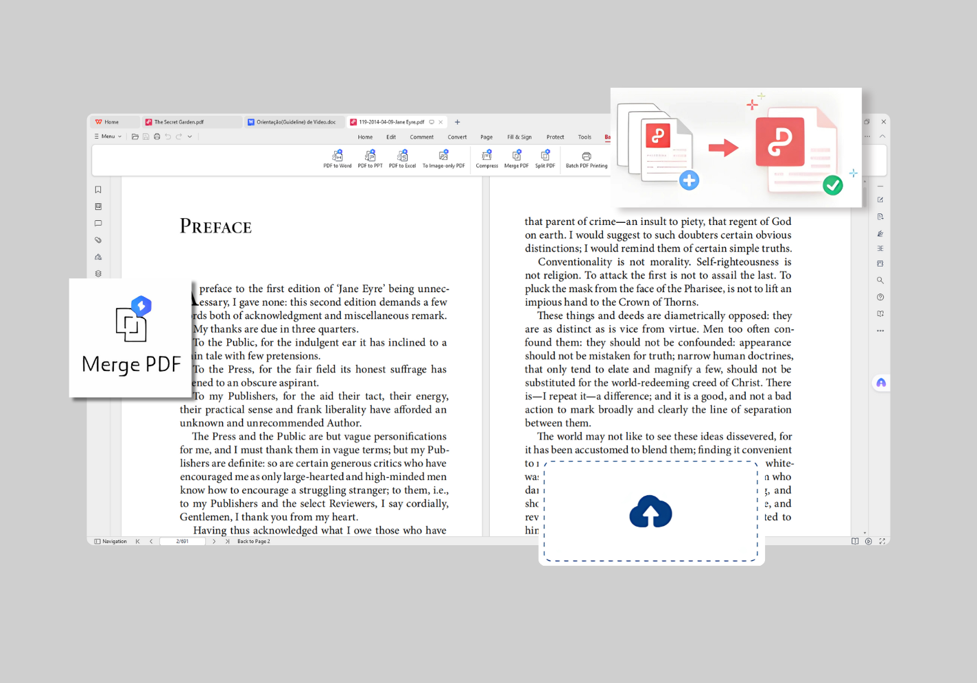Open the Protect ribbon tab
977x683 pixels.
[555, 137]
